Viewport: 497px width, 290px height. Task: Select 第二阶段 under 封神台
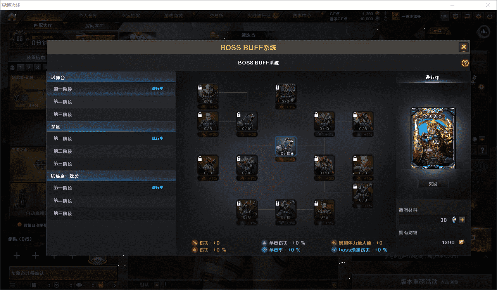(111, 102)
